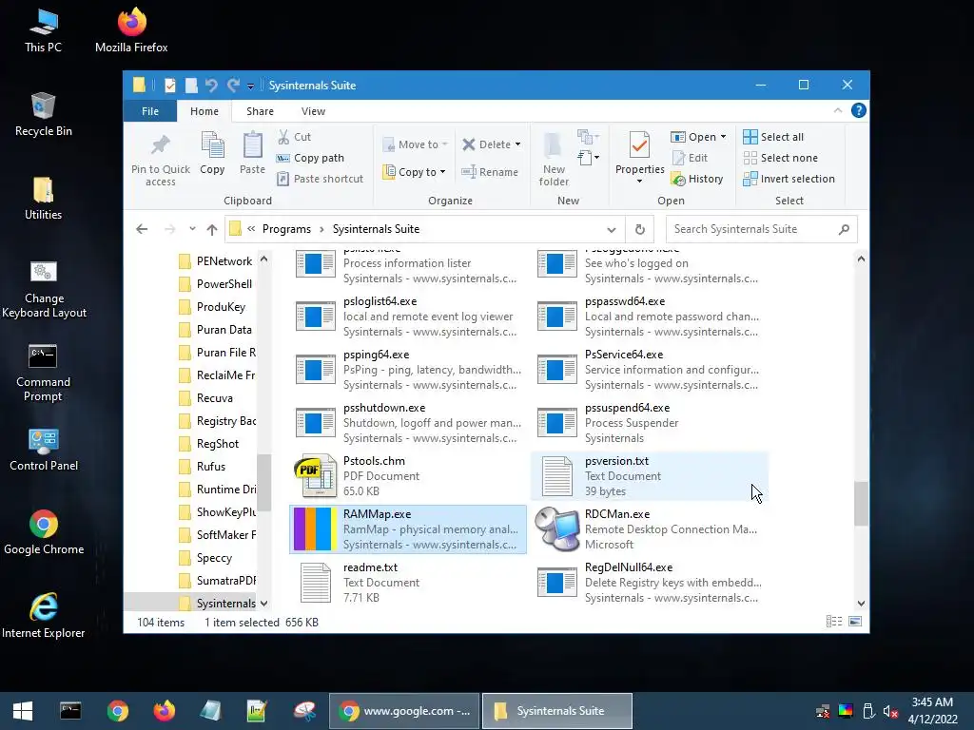Switch to the View ribbon tab
Screen dimensions: 974x730
click(x=313, y=111)
